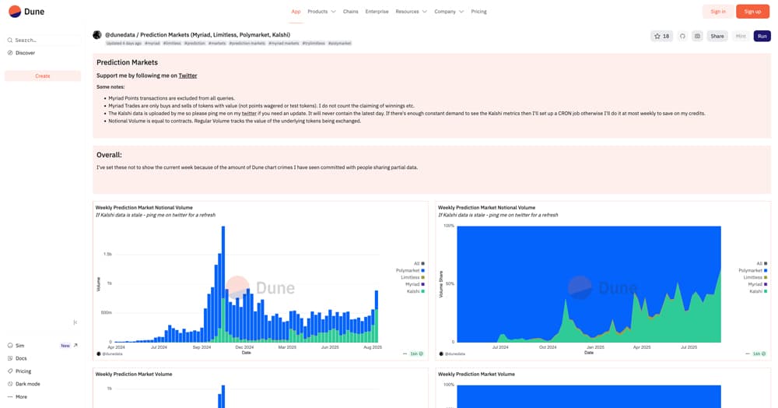Click the tag icon beside sidebar Pricing

pos(10,371)
